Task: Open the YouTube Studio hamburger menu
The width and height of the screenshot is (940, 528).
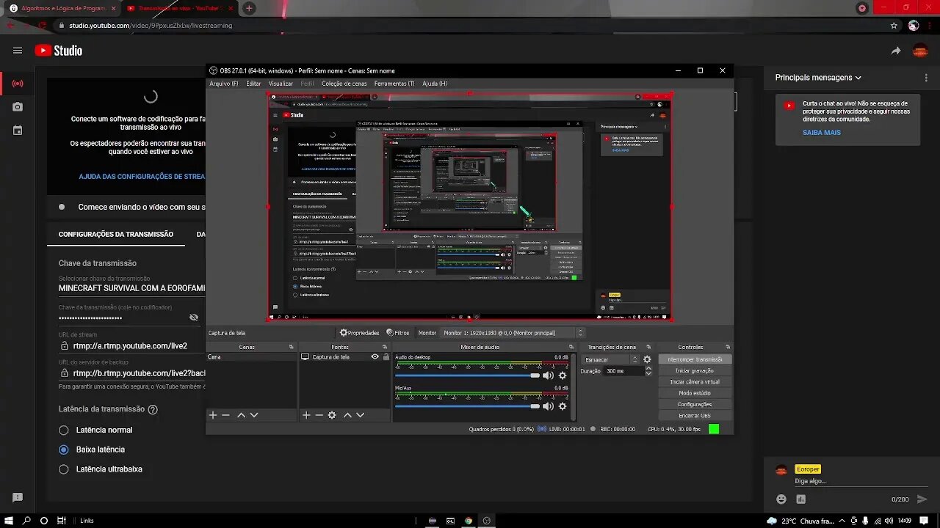Action: [x=18, y=51]
